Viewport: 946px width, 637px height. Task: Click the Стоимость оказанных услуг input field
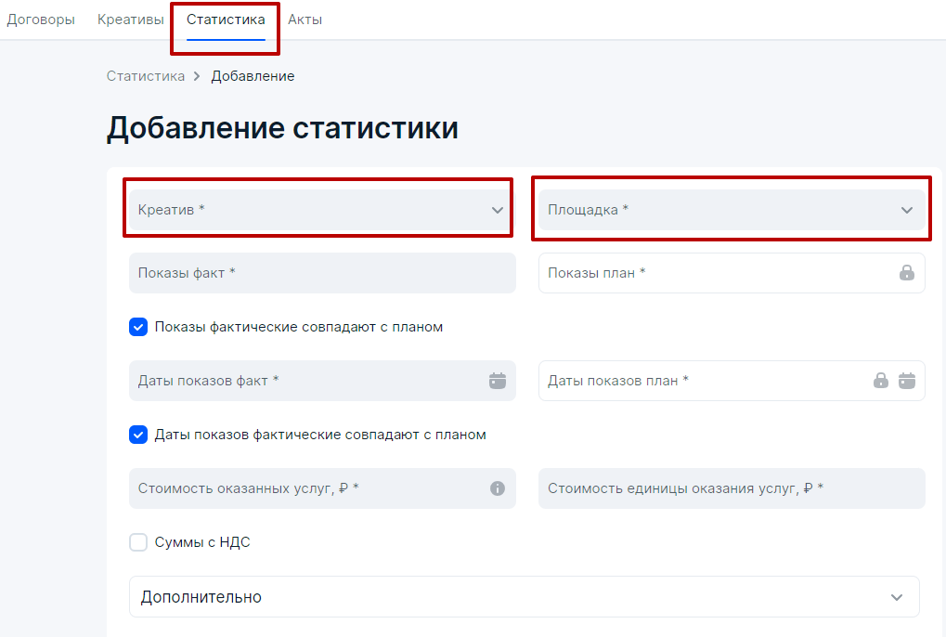coord(322,488)
